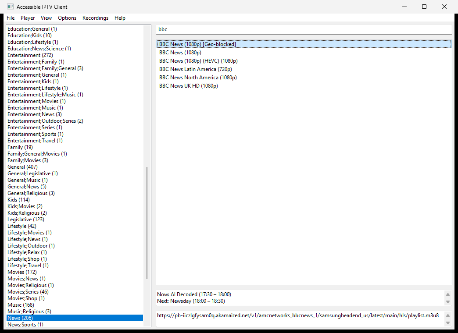Open the File menu
The image size is (458, 333).
point(11,18)
